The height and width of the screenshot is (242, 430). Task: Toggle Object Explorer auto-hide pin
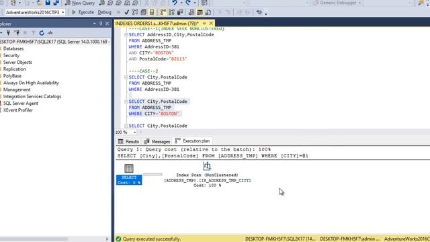pyautogui.click(x=101, y=24)
